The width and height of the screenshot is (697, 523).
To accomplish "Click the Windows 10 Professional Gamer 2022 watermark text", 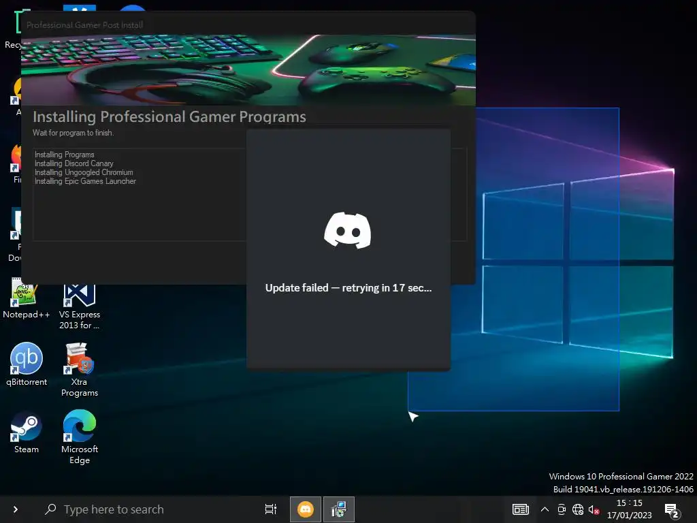I will click(621, 476).
